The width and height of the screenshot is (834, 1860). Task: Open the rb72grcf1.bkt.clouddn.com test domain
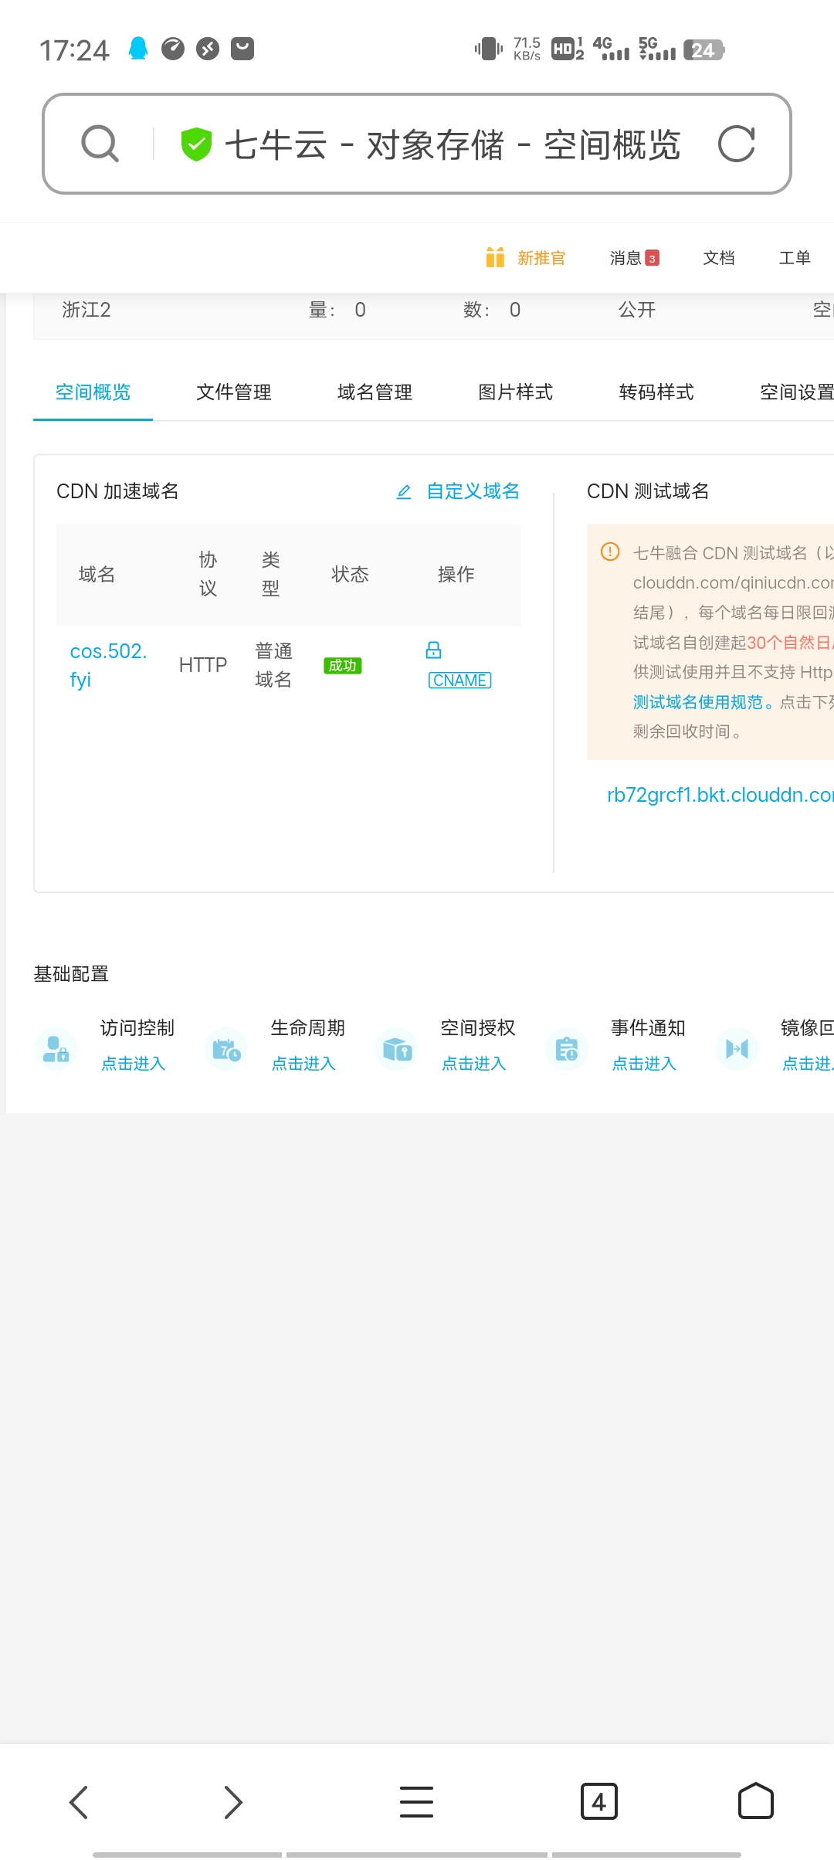(720, 795)
